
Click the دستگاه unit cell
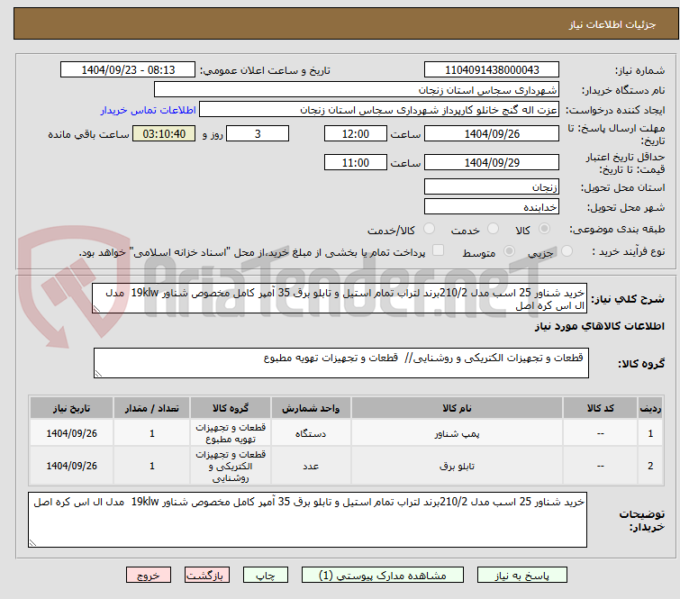point(311,433)
